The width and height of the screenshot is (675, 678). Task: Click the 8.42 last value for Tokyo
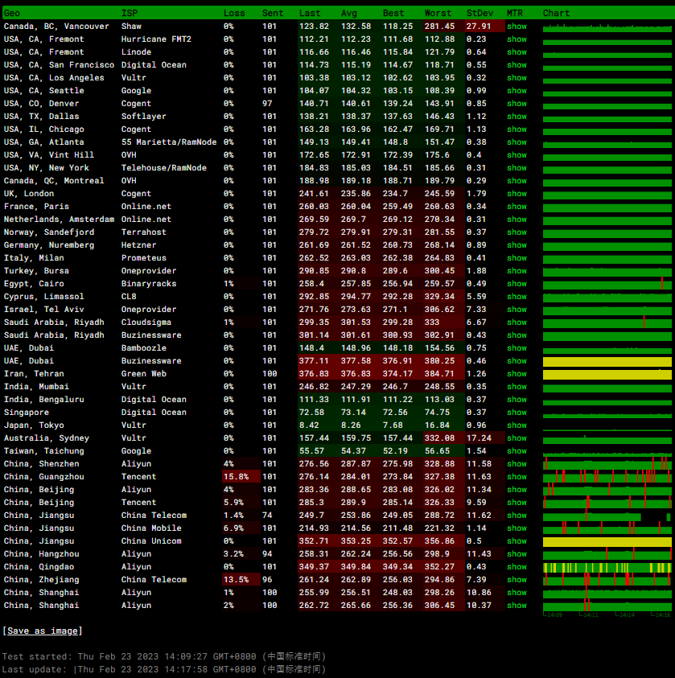(309, 425)
